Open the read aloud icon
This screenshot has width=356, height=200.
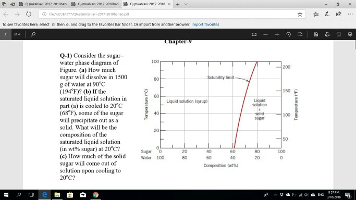tap(315, 34)
